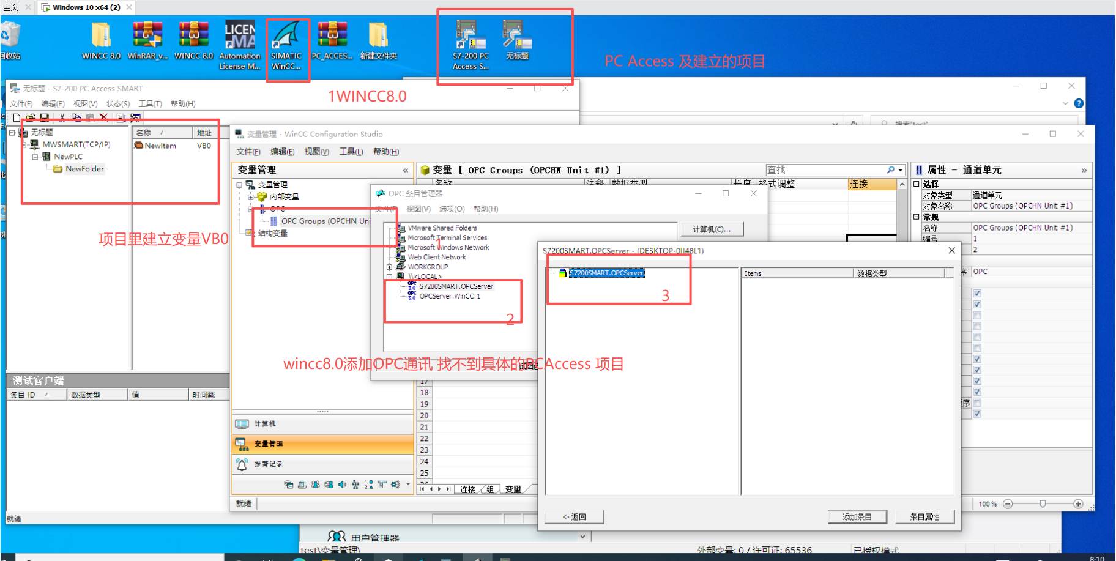1116x561 pixels.
Task: Expand the WORKGROUP node in OPC item manager
Action: point(389,267)
